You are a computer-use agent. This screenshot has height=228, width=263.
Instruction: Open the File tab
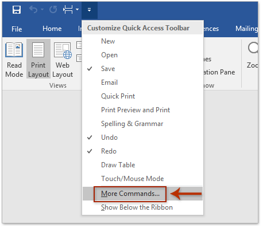point(17,29)
